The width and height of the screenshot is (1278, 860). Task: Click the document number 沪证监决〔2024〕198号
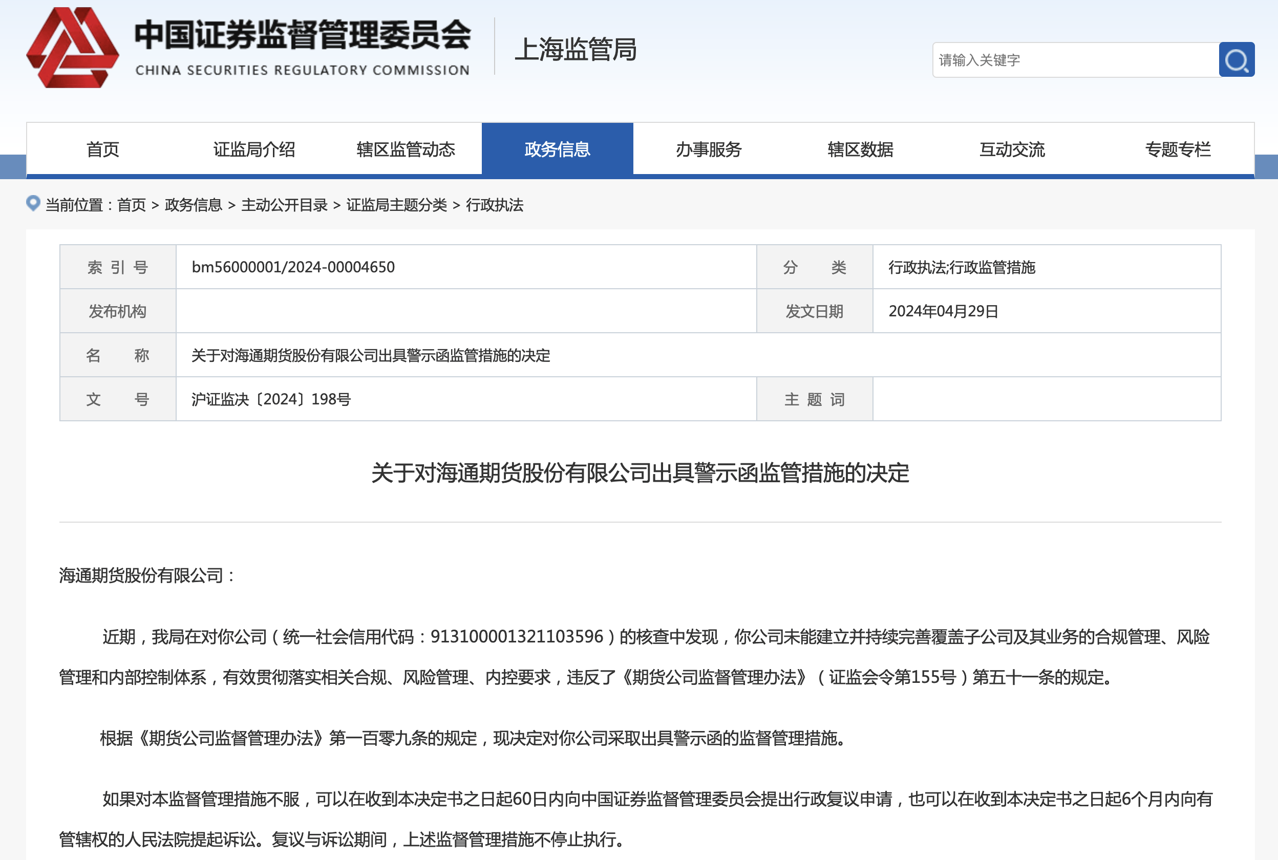tap(271, 399)
